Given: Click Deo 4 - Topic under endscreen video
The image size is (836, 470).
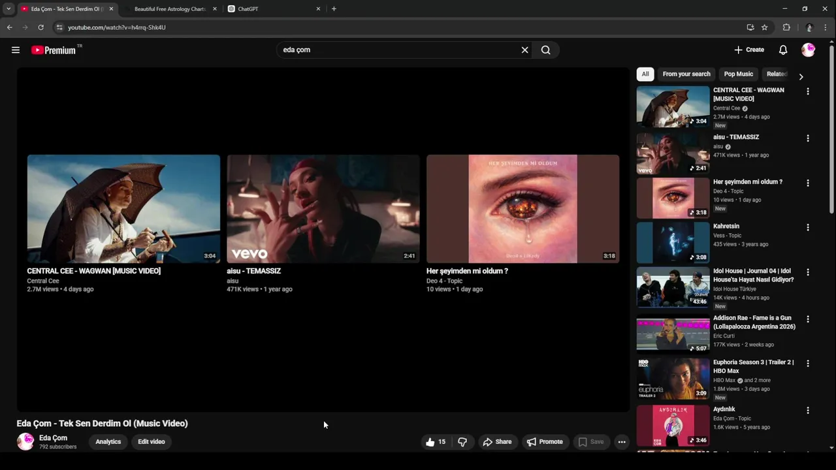Looking at the screenshot, I should pyautogui.click(x=444, y=281).
